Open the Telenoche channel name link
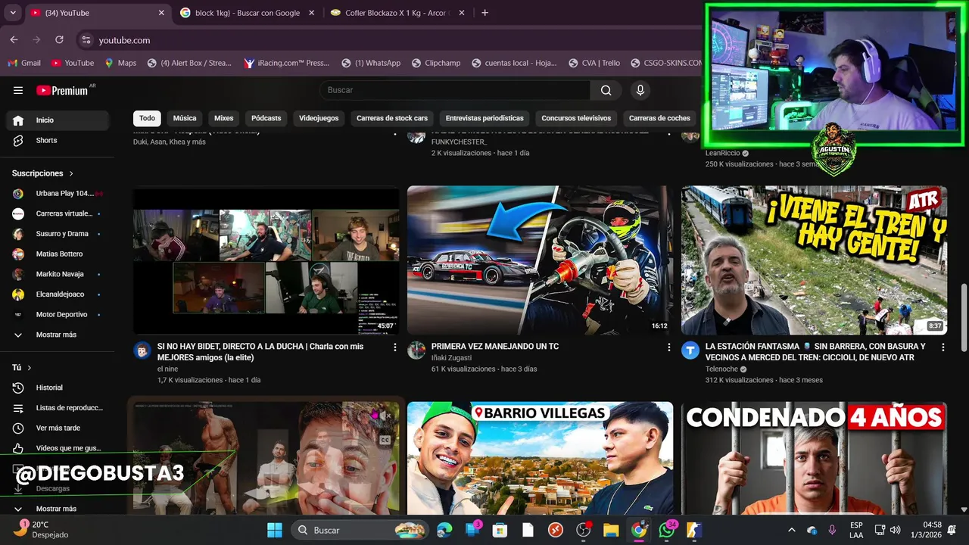This screenshot has width=969, height=545. click(721, 369)
